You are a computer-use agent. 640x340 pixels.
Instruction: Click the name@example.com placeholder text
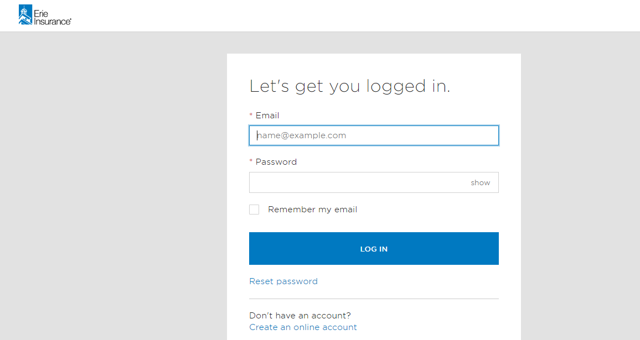[301, 135]
